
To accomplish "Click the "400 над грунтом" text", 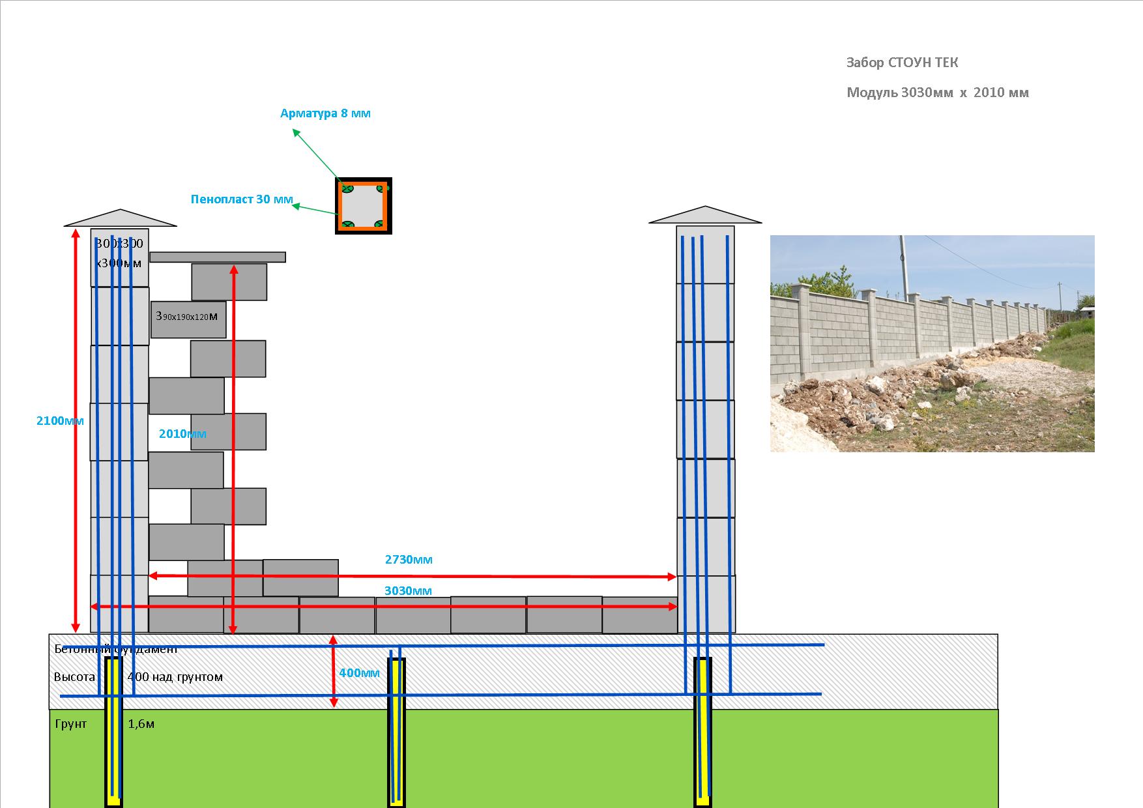I will tap(175, 677).
